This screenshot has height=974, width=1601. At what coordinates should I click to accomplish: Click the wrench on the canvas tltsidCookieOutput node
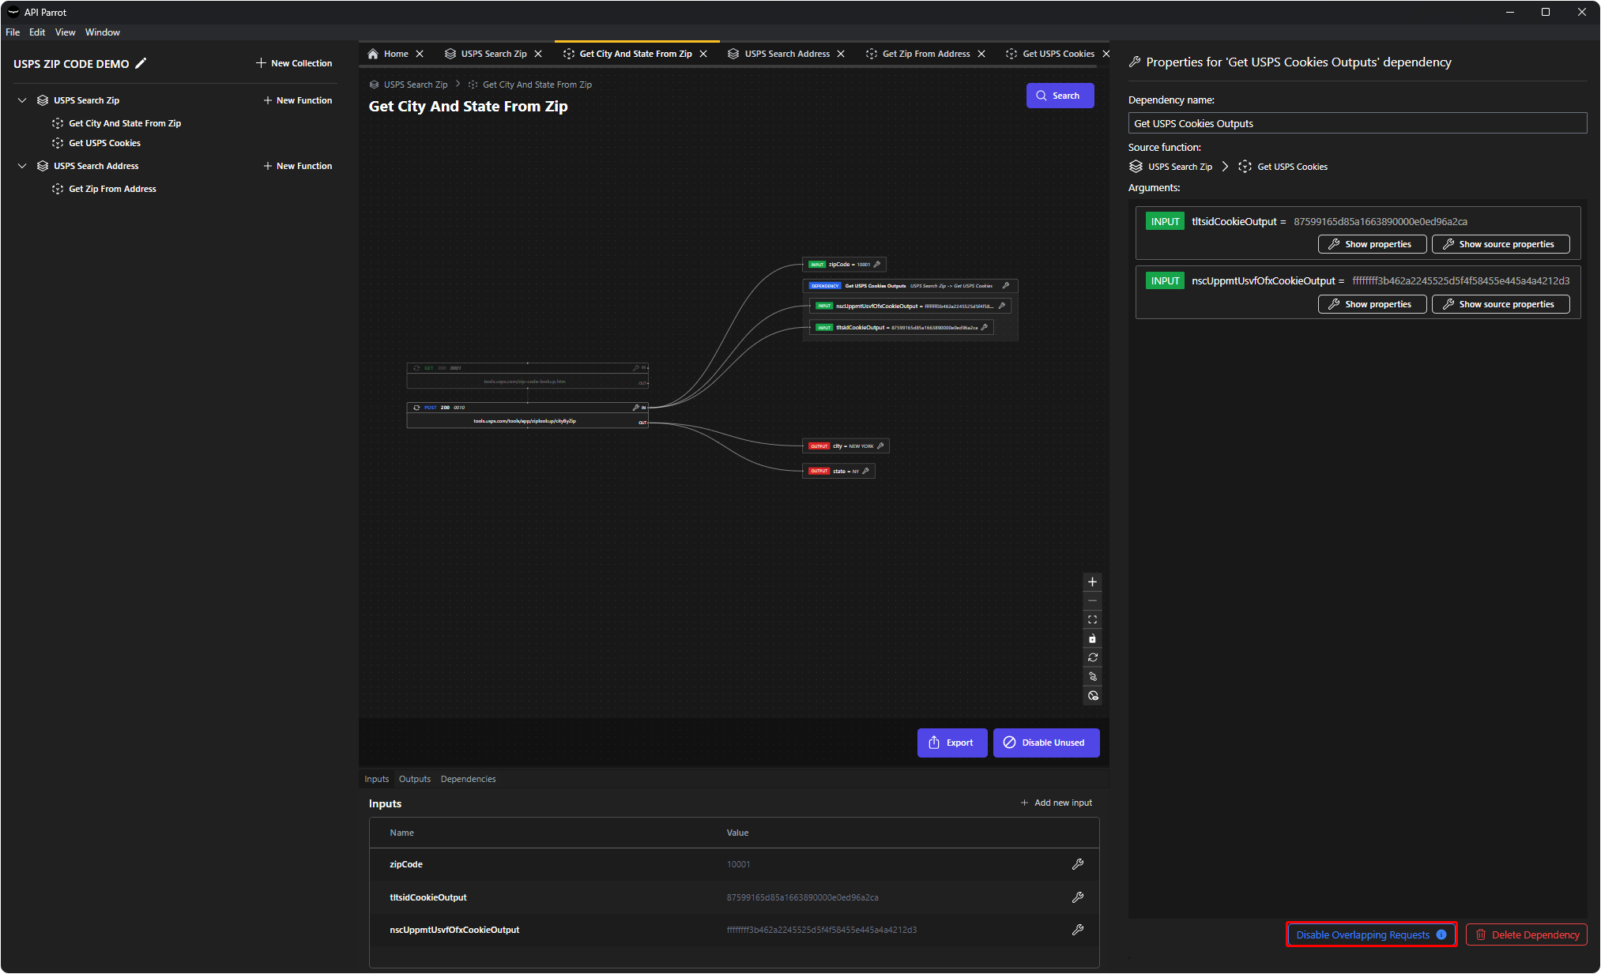(985, 327)
